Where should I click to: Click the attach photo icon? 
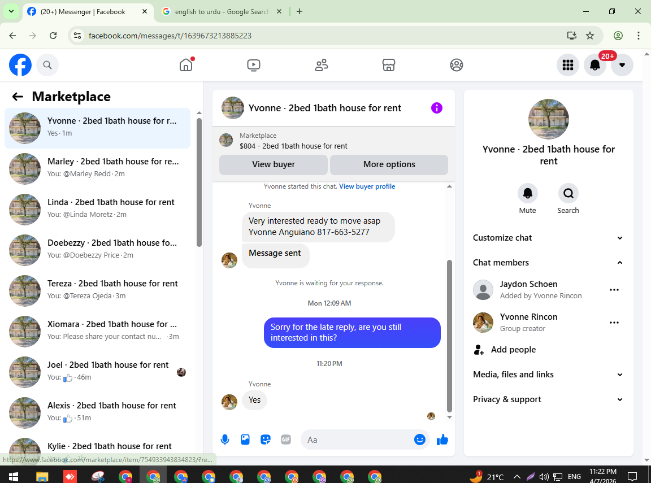(x=245, y=440)
